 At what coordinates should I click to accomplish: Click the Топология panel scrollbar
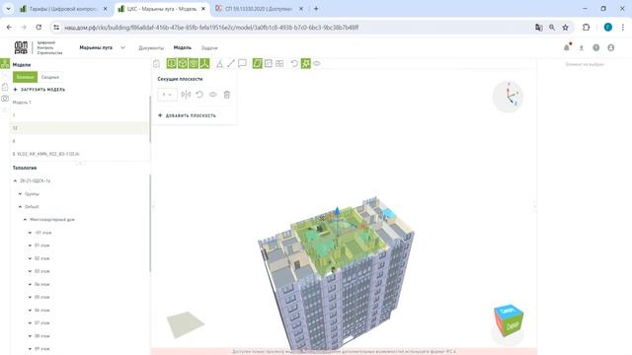point(150,223)
